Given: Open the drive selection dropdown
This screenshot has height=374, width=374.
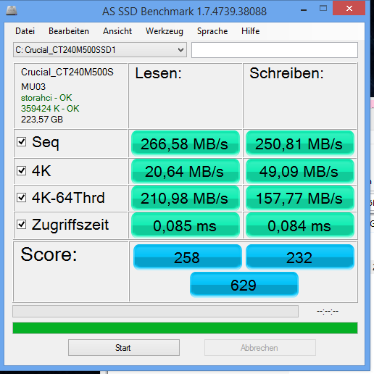Looking at the screenshot, I should pyautogui.click(x=100, y=50).
